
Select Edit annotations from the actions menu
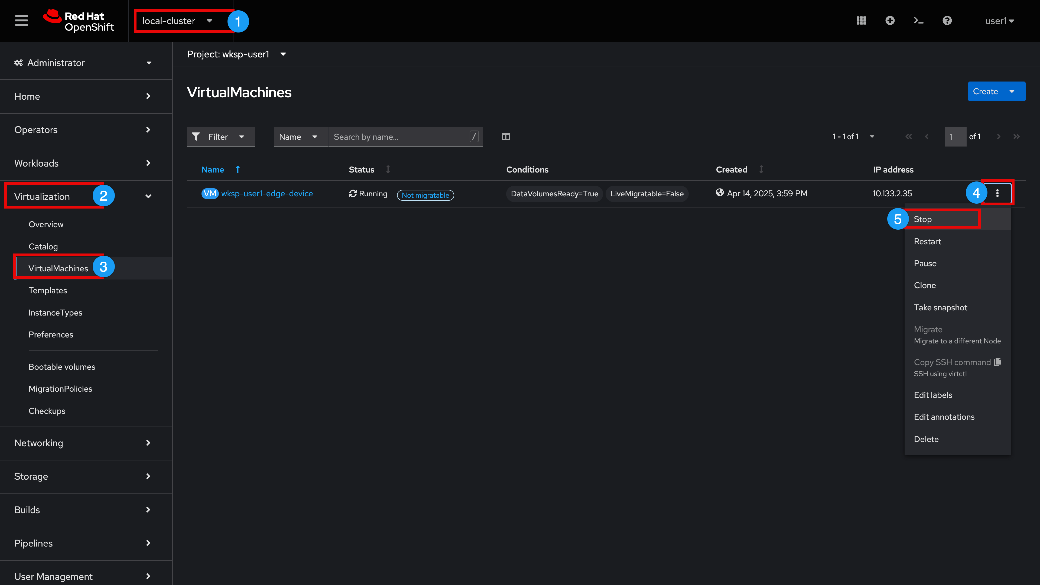957,417
